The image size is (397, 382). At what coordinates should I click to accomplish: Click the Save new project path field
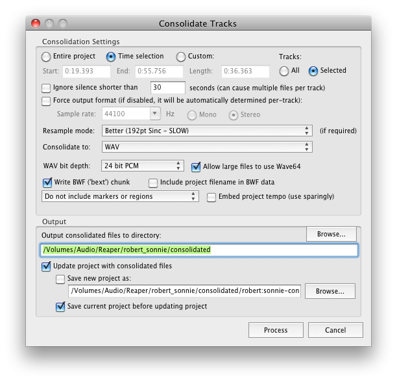pos(185,291)
